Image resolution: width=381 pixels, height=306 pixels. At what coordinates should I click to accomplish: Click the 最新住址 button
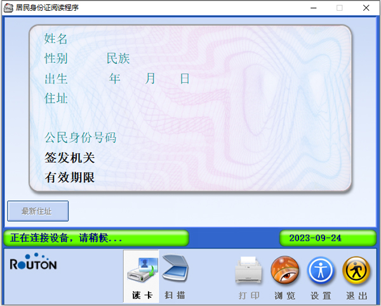[37, 211]
